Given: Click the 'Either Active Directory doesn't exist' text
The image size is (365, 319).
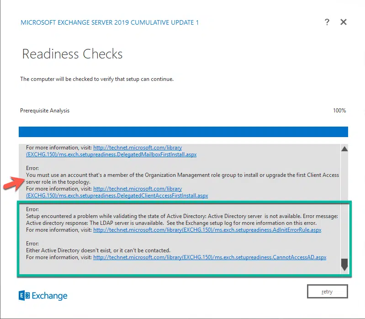Looking at the screenshot, I should pyautogui.click(x=98, y=250).
